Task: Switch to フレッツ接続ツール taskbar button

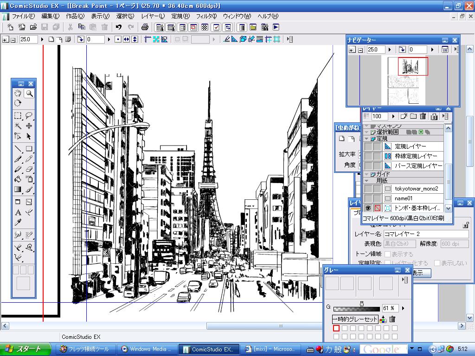Action: point(85,350)
